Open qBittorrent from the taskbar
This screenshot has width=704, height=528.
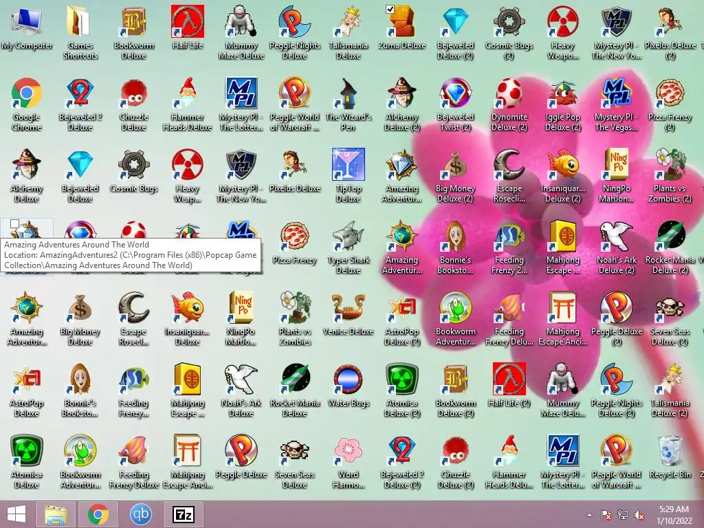140,514
